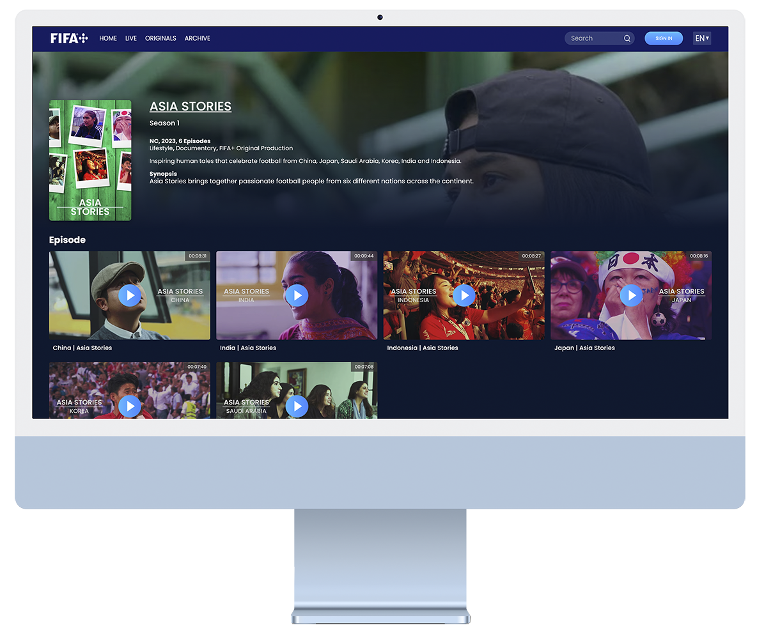Click the 00:08:16 duration badge

coord(699,256)
